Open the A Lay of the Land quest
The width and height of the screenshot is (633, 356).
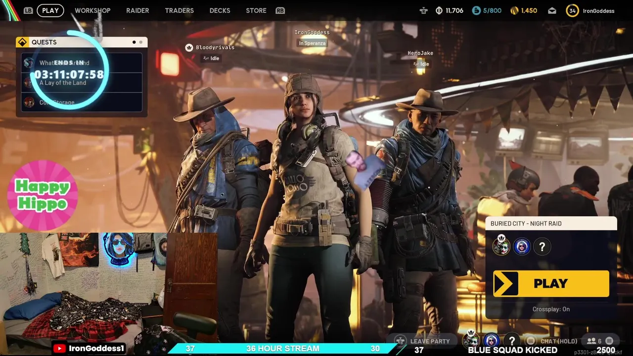[x=82, y=83]
